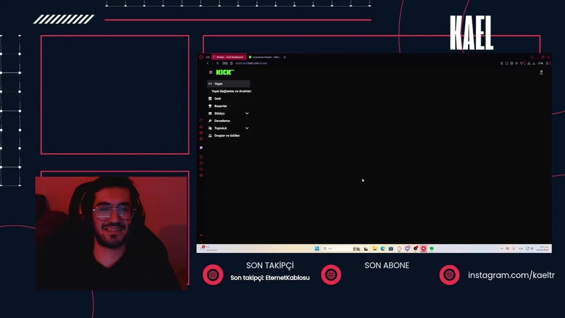This screenshot has width=565, height=318.
Task: Open a new browser tab
Action: (285, 57)
